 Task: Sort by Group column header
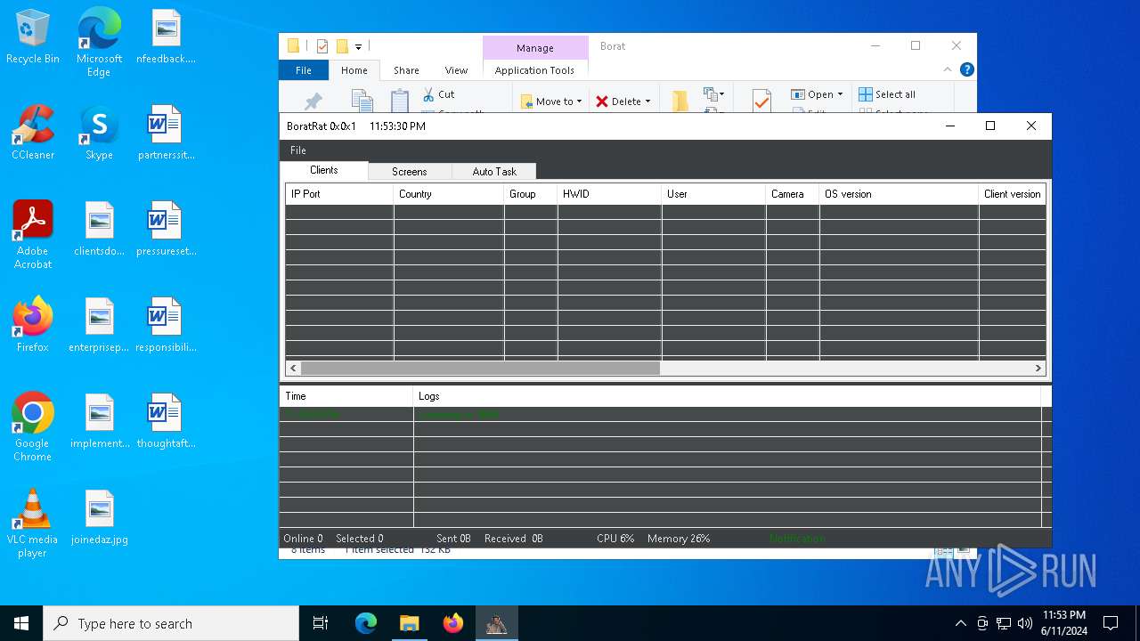pos(531,194)
